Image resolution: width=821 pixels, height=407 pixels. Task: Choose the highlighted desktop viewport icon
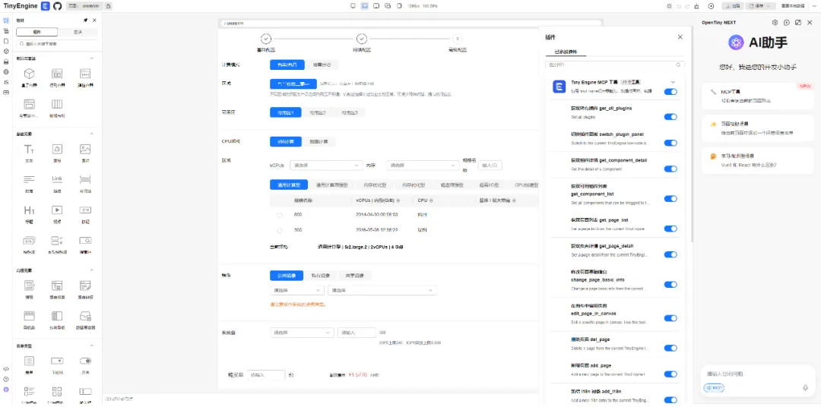pos(364,6)
